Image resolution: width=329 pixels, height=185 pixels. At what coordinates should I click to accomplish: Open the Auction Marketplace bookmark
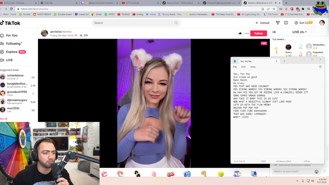pos(197,14)
